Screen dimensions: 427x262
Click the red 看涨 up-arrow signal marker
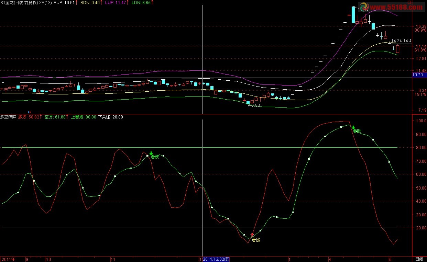click(x=252, y=235)
